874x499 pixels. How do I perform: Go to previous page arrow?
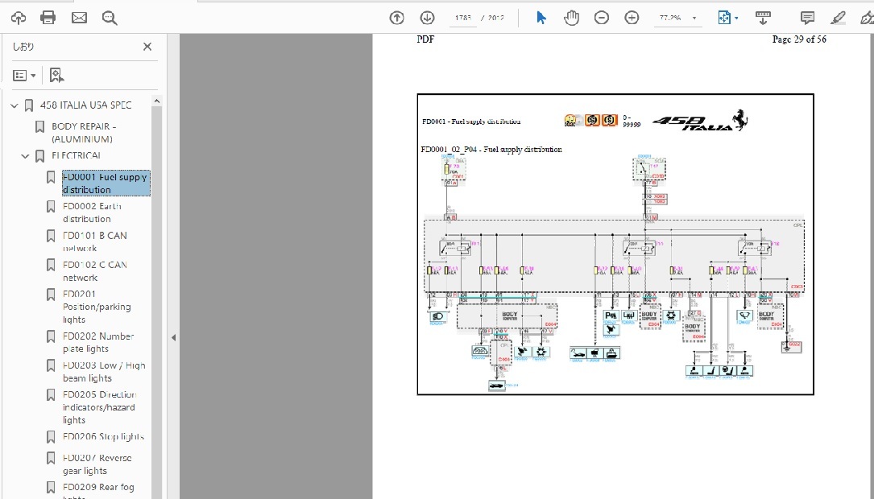click(397, 18)
